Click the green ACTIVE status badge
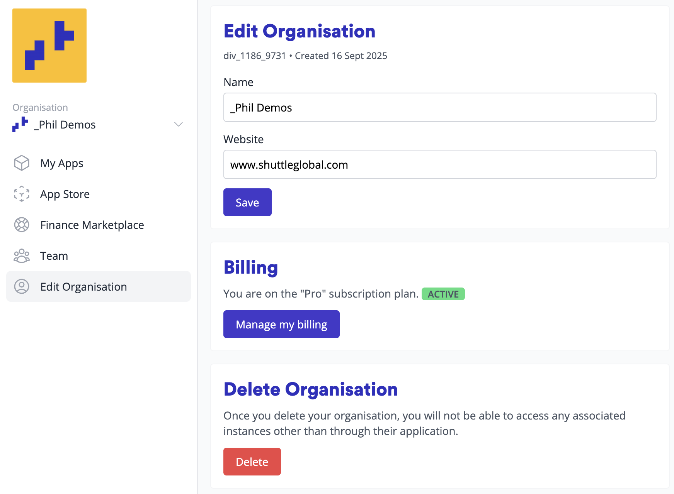 [x=443, y=294]
